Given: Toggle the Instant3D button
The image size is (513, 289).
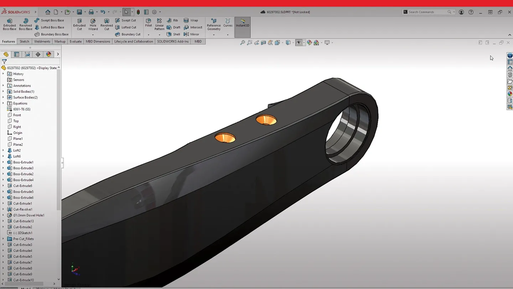Looking at the screenshot, I should click(x=242, y=25).
